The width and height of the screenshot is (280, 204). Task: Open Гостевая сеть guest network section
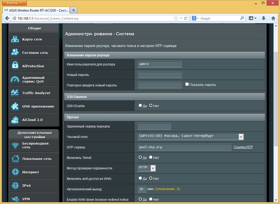point(35,53)
